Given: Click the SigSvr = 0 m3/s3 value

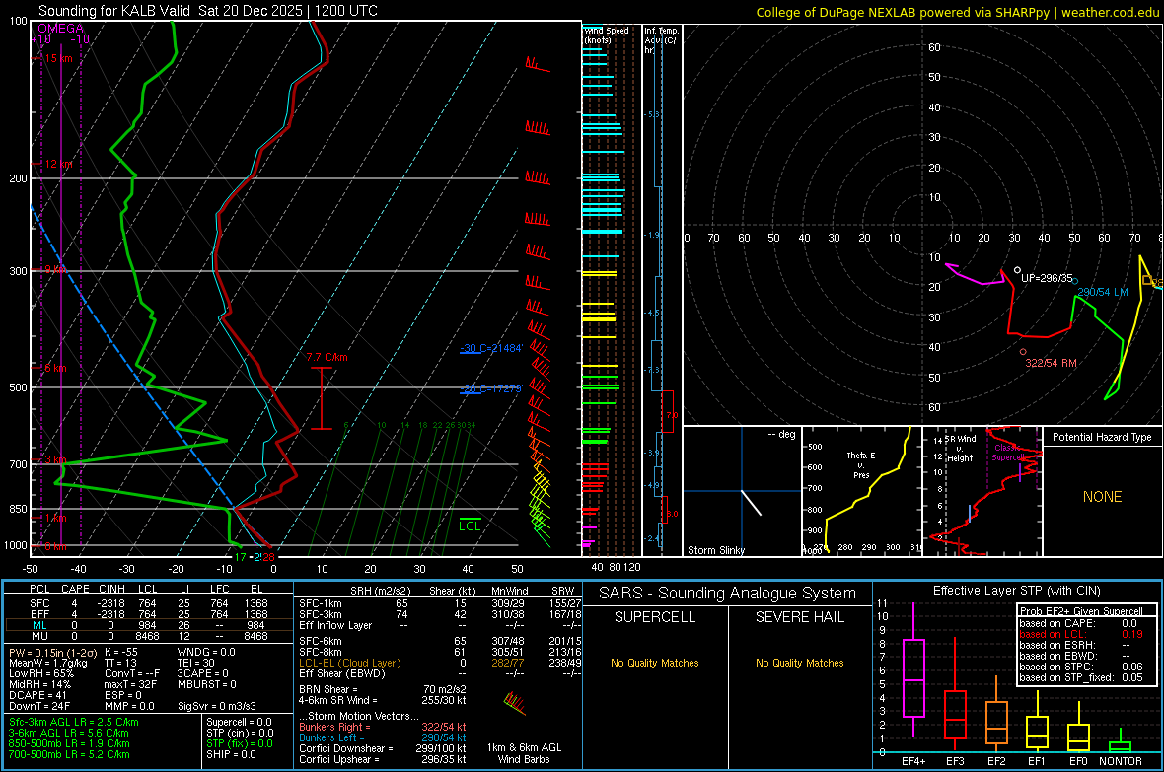Looking at the screenshot, I should (217, 706).
